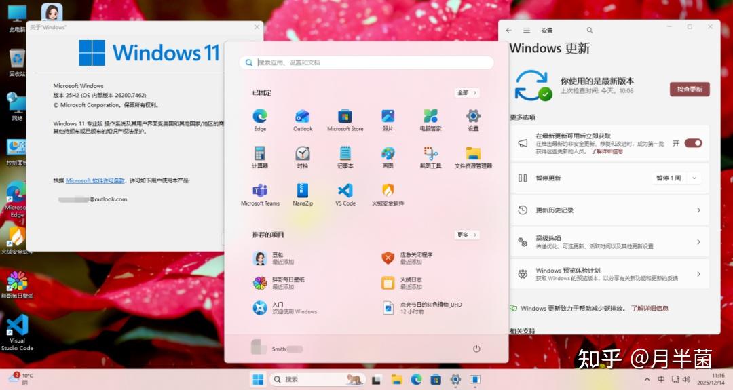Open Smith user account in Start menu
Image resolution: width=733 pixels, height=390 pixels.
(277, 349)
